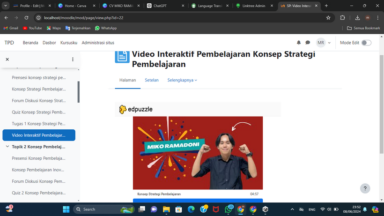Click the Windows taskbar Search box
This screenshot has height=216, width=384.
tap(101, 209)
